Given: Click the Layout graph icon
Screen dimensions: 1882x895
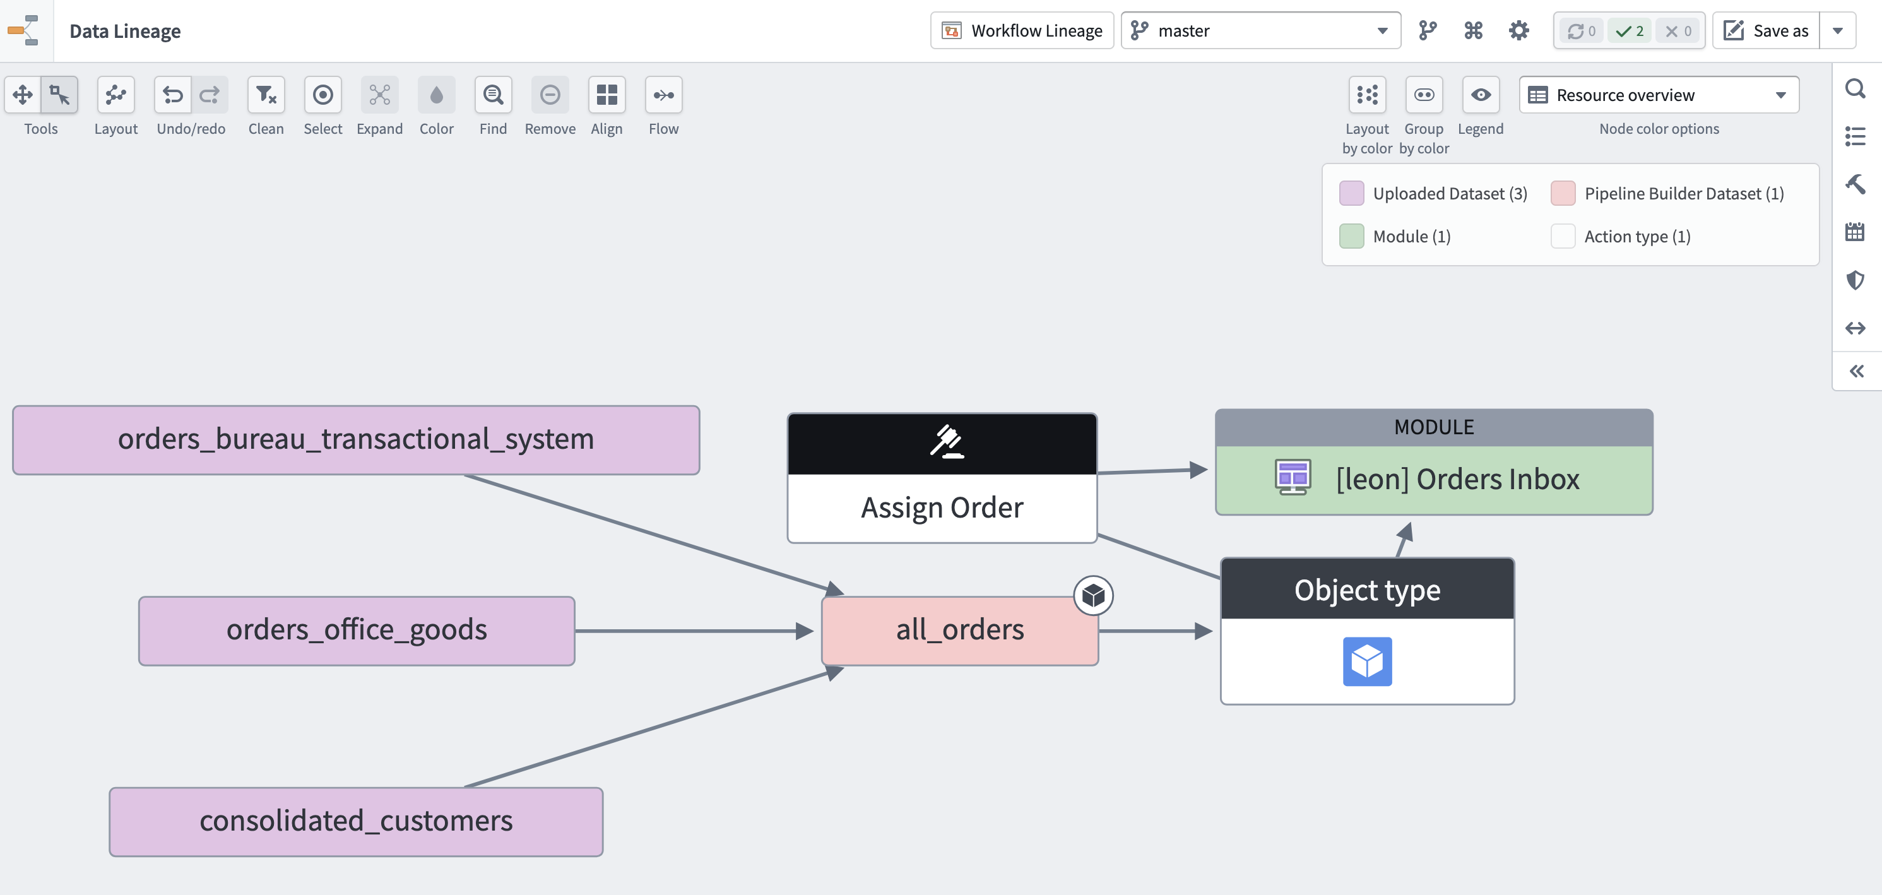Looking at the screenshot, I should pos(115,95).
